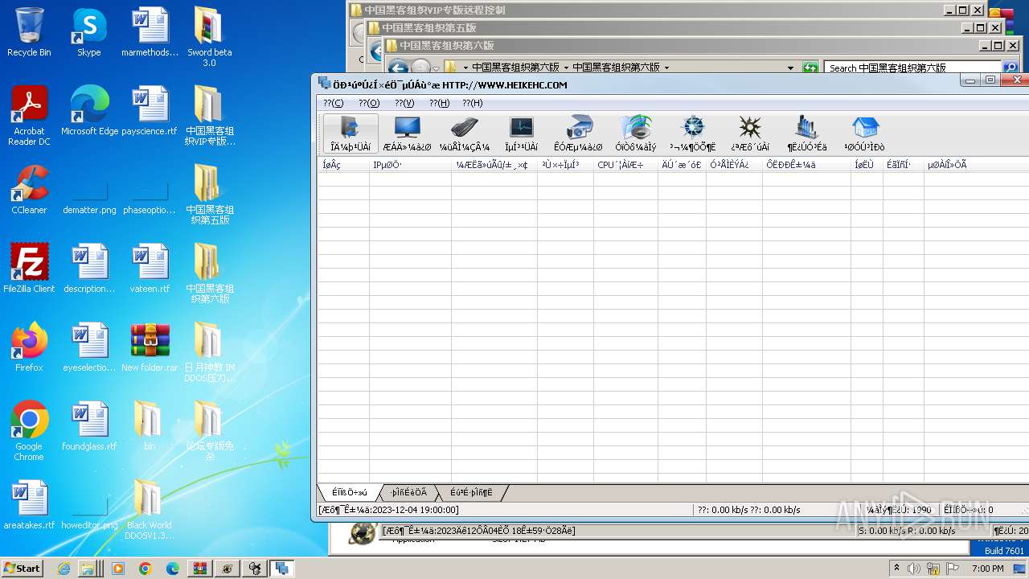The height and width of the screenshot is (579, 1029).
Task: Click the speaker audio-monitor toolbar icon
Action: click(x=636, y=133)
